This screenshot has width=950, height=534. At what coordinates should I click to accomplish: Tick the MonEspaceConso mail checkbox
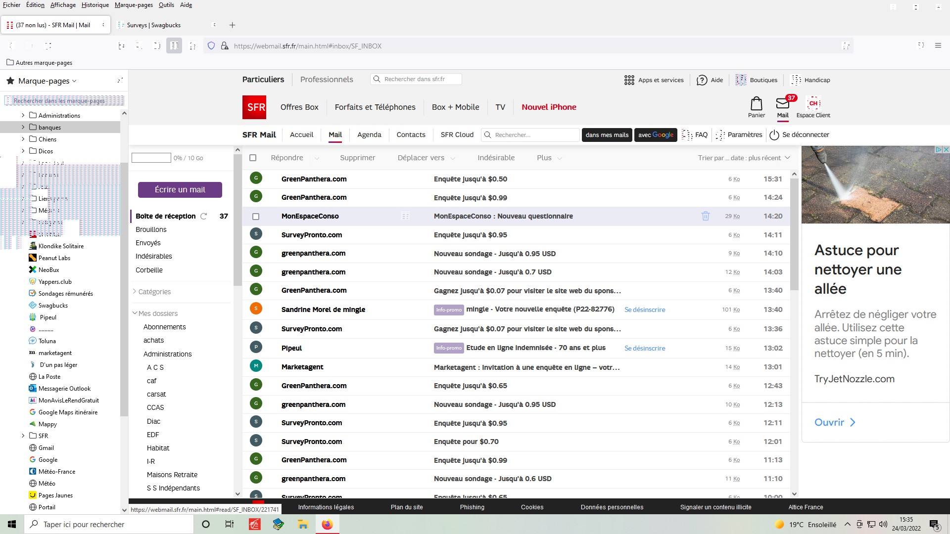click(256, 217)
